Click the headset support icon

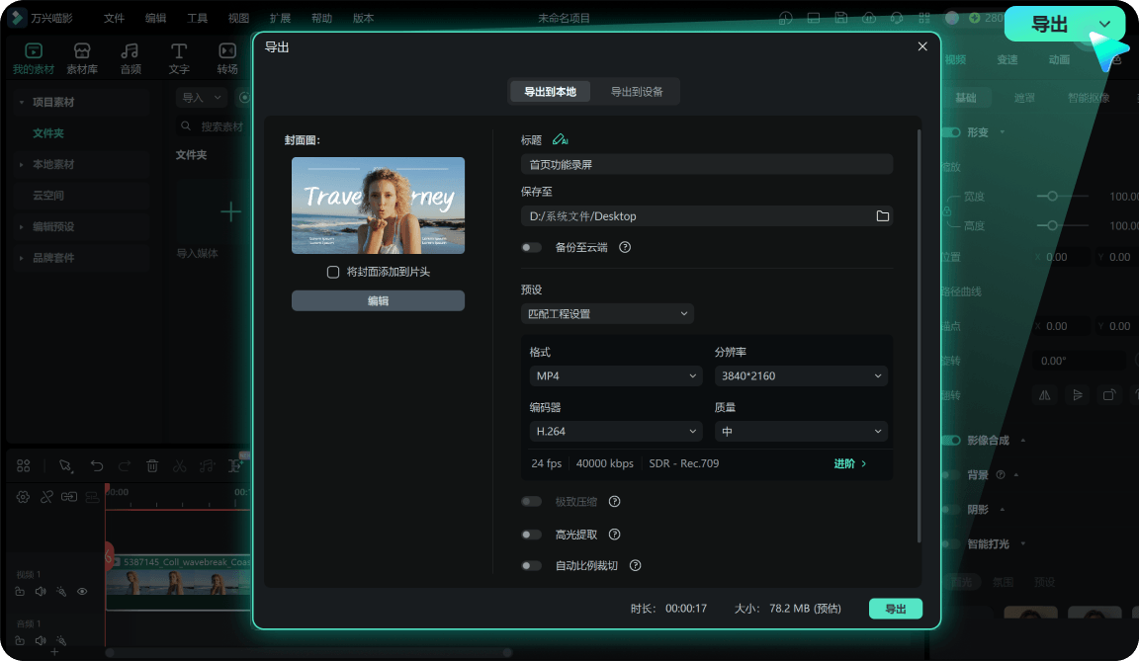(897, 18)
